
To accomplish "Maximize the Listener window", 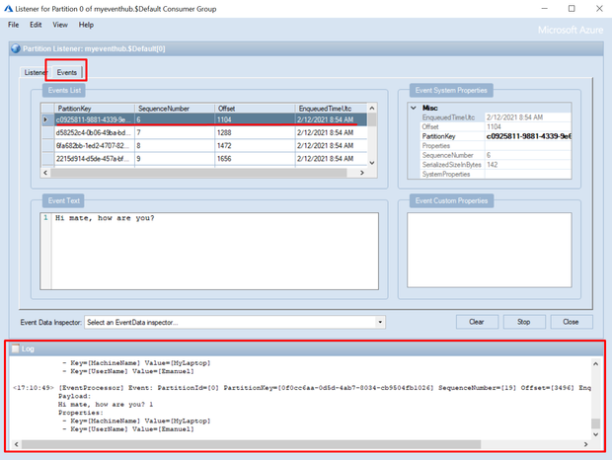I will 572,9.
